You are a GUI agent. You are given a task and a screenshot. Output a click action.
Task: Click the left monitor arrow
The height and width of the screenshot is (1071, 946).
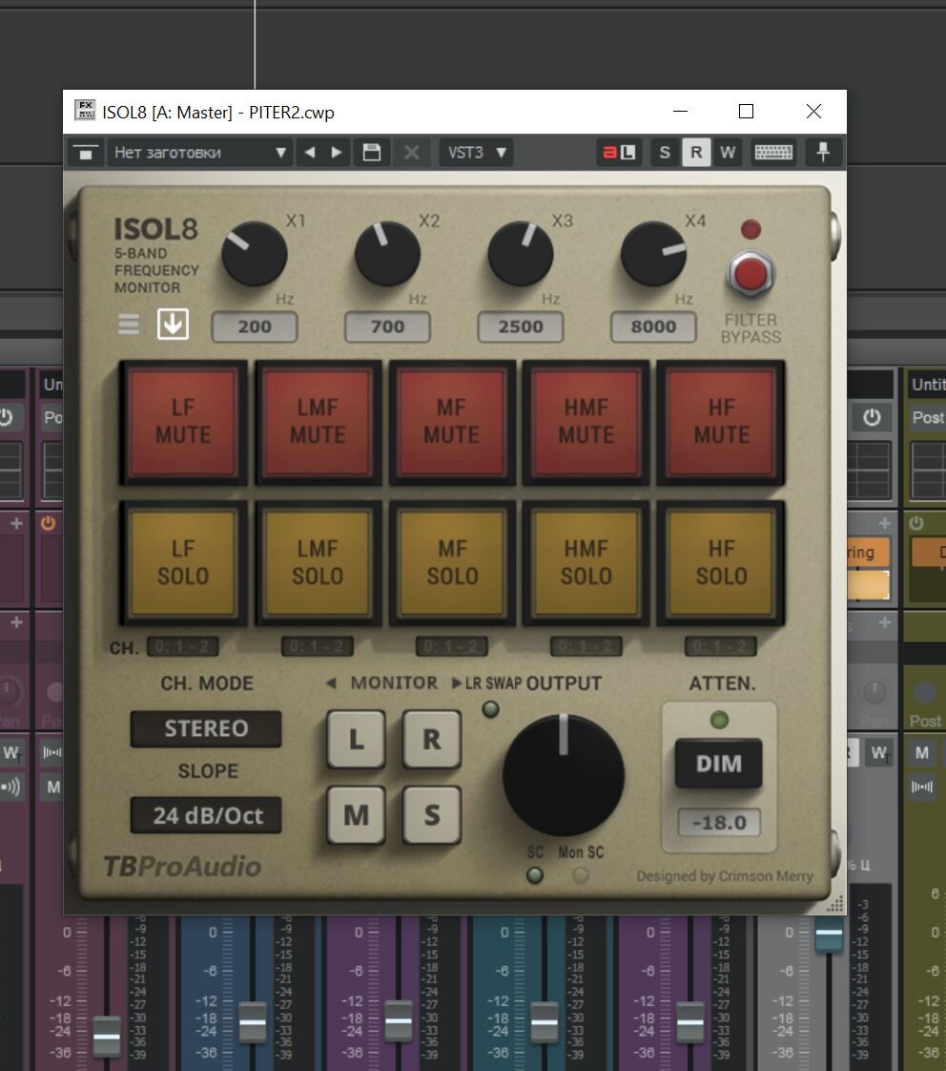[x=332, y=683]
